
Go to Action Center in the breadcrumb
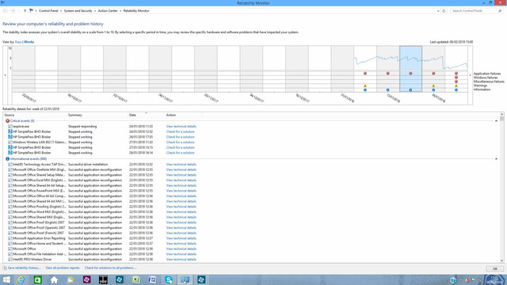click(108, 11)
